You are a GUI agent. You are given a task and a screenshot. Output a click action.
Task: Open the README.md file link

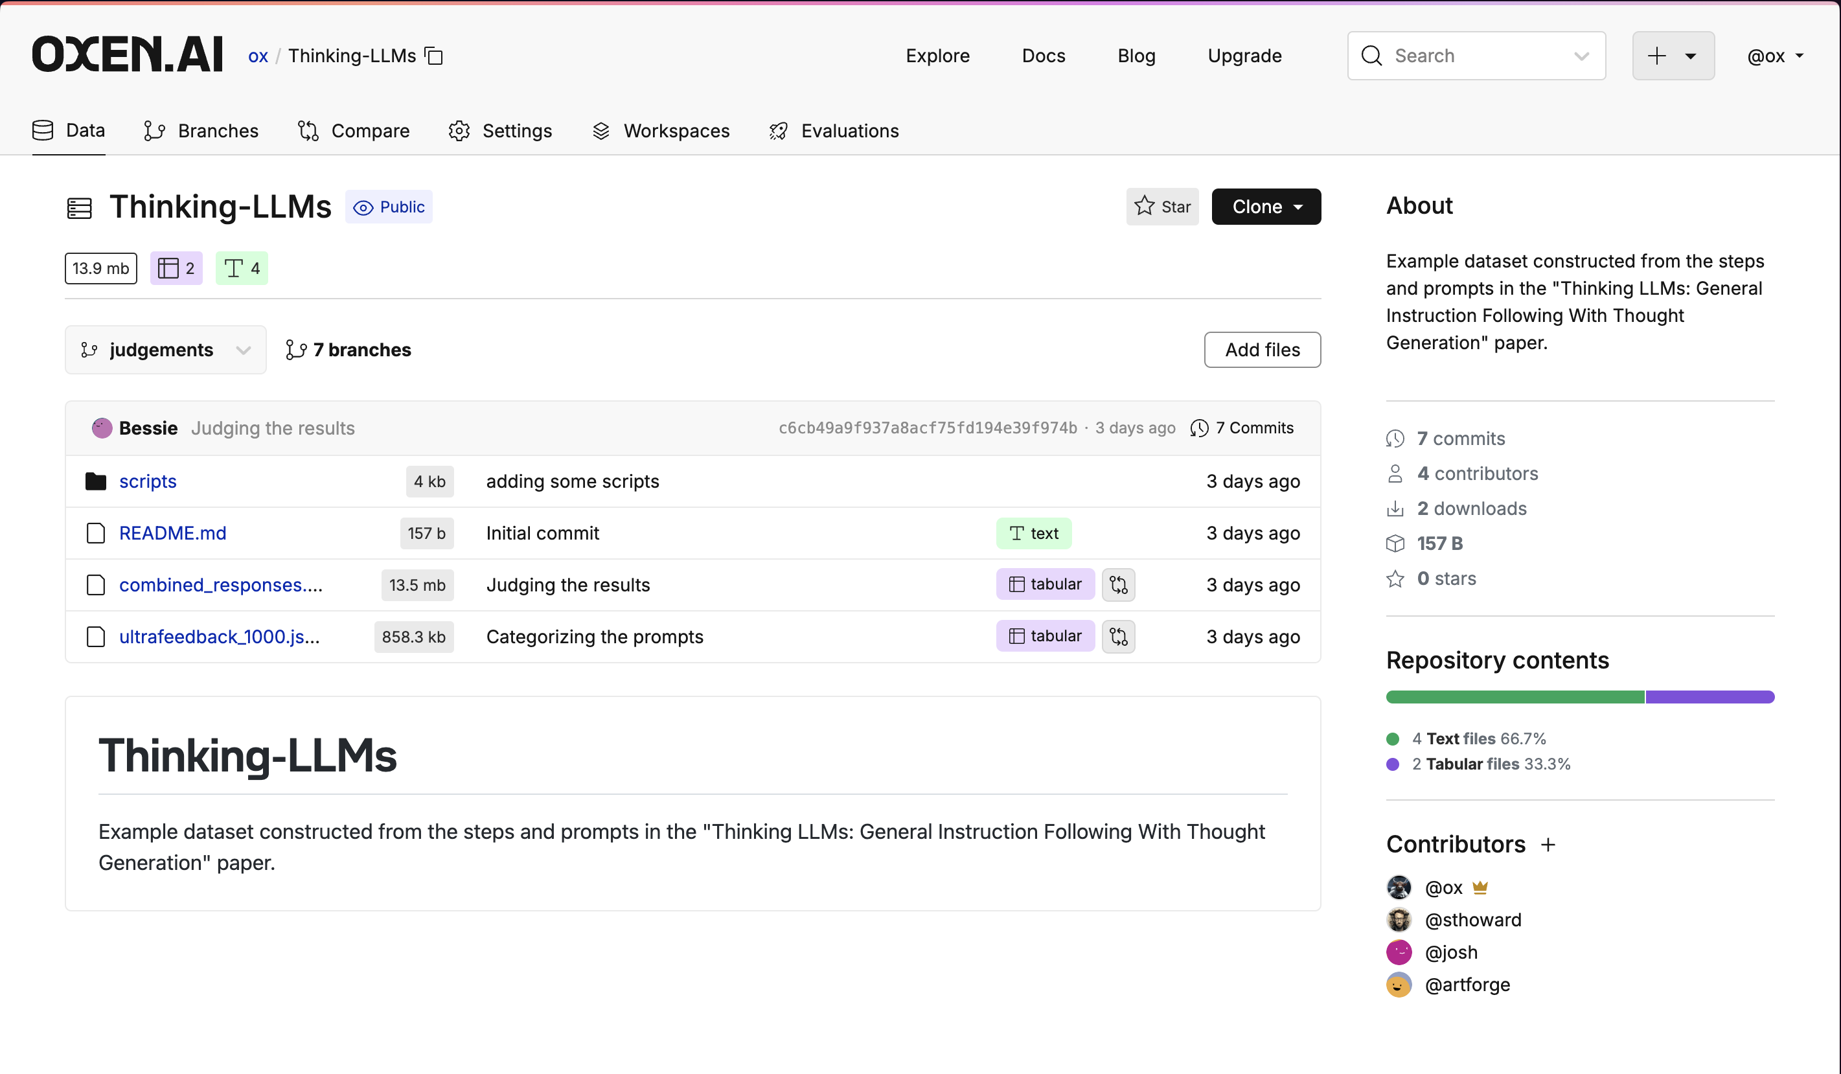click(x=172, y=533)
